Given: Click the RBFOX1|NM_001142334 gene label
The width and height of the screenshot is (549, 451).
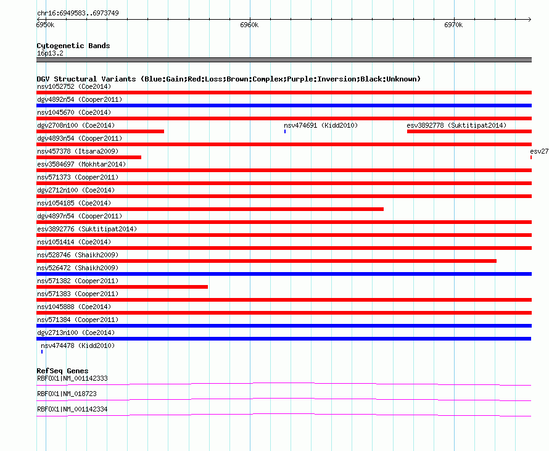Looking at the screenshot, I should coord(72,409).
